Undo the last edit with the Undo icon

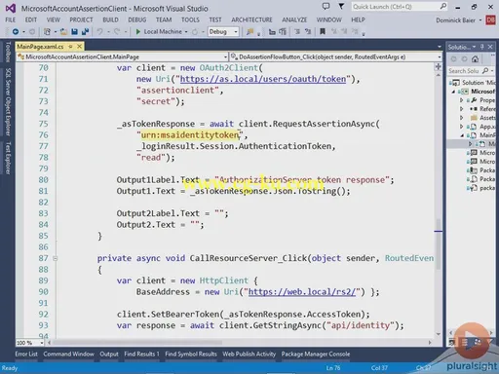[99, 32]
